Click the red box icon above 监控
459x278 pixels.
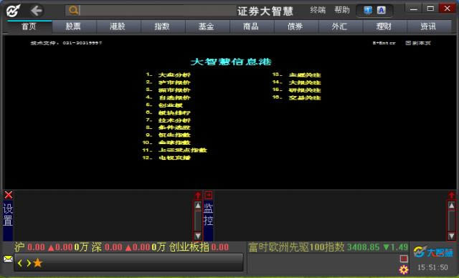click(x=209, y=195)
